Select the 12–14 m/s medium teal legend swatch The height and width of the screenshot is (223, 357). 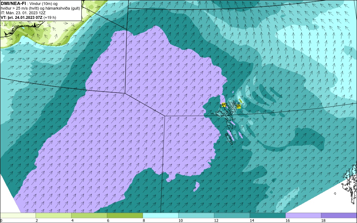point(232,216)
